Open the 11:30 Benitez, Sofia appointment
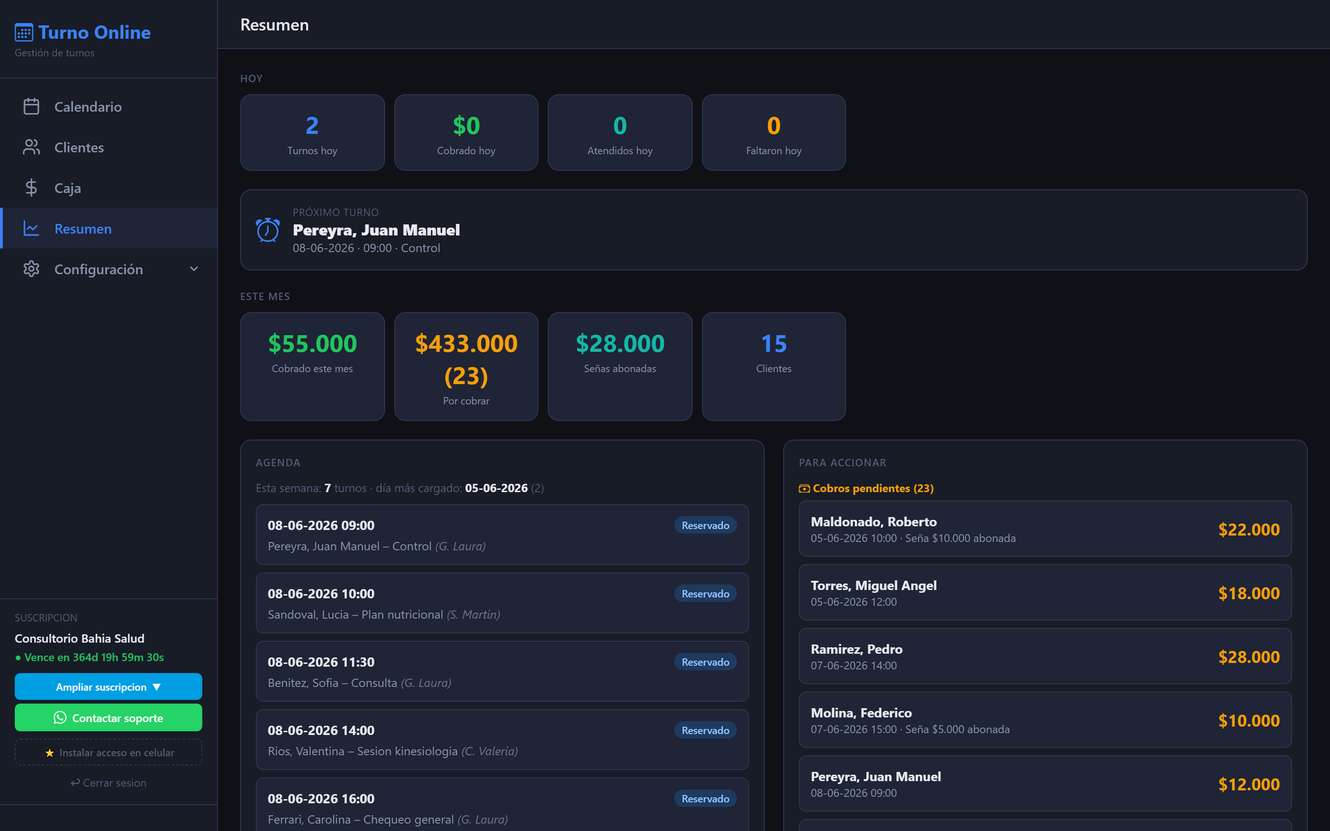This screenshot has width=1330, height=831. (x=502, y=671)
